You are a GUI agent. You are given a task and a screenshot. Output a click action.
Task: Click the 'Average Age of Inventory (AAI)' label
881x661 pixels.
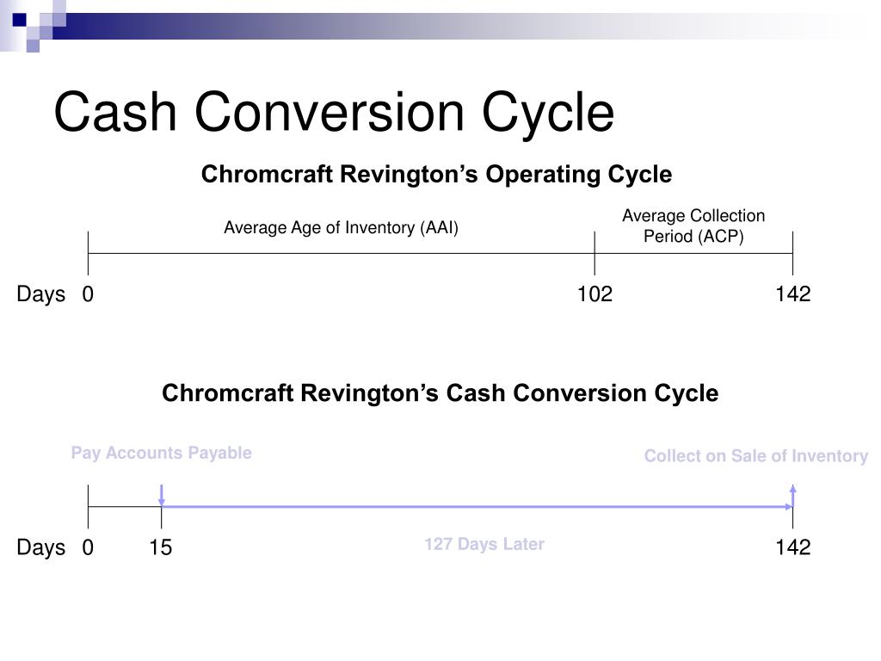click(341, 227)
